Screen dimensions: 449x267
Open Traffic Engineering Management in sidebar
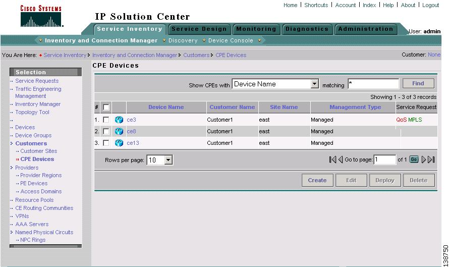click(x=38, y=92)
